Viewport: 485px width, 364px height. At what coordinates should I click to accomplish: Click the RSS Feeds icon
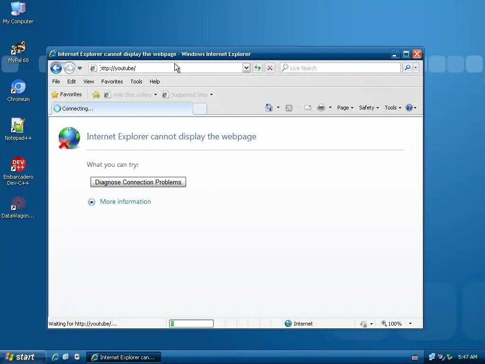289,108
